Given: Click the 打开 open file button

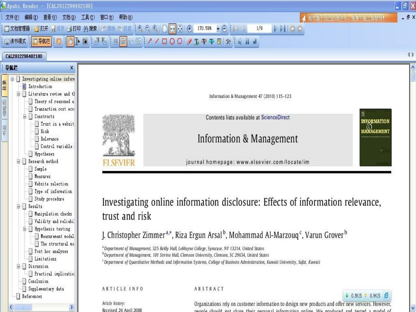Looking at the screenshot, I should click(x=41, y=29).
